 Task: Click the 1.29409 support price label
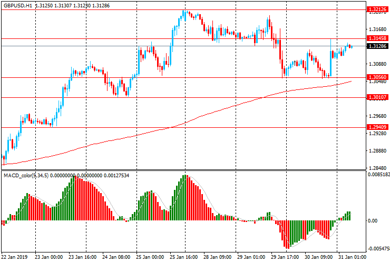[377, 127]
